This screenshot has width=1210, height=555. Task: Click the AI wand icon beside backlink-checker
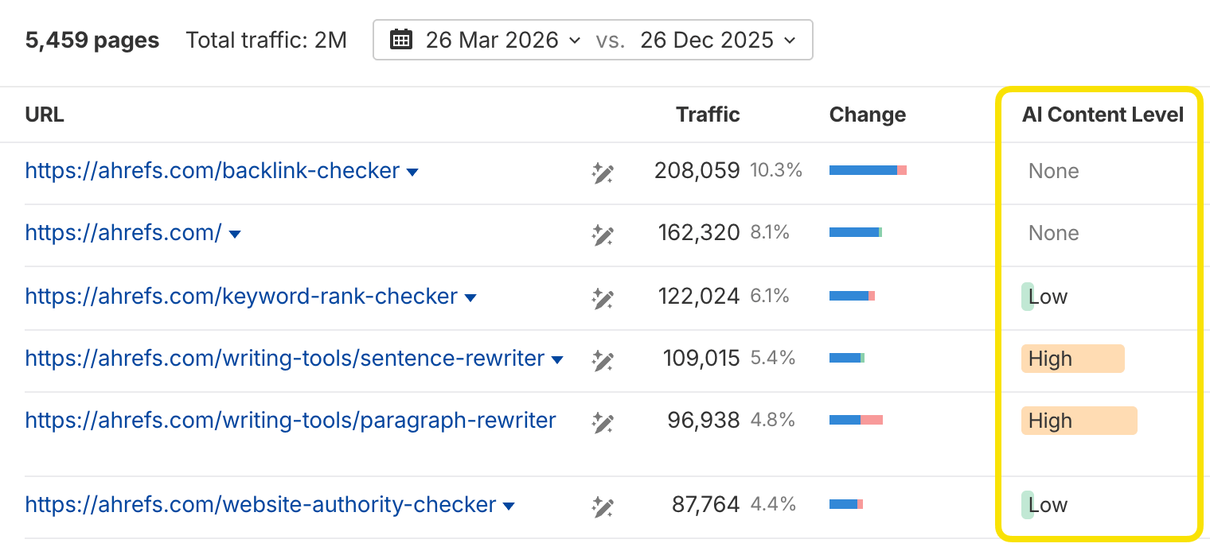[x=603, y=173]
